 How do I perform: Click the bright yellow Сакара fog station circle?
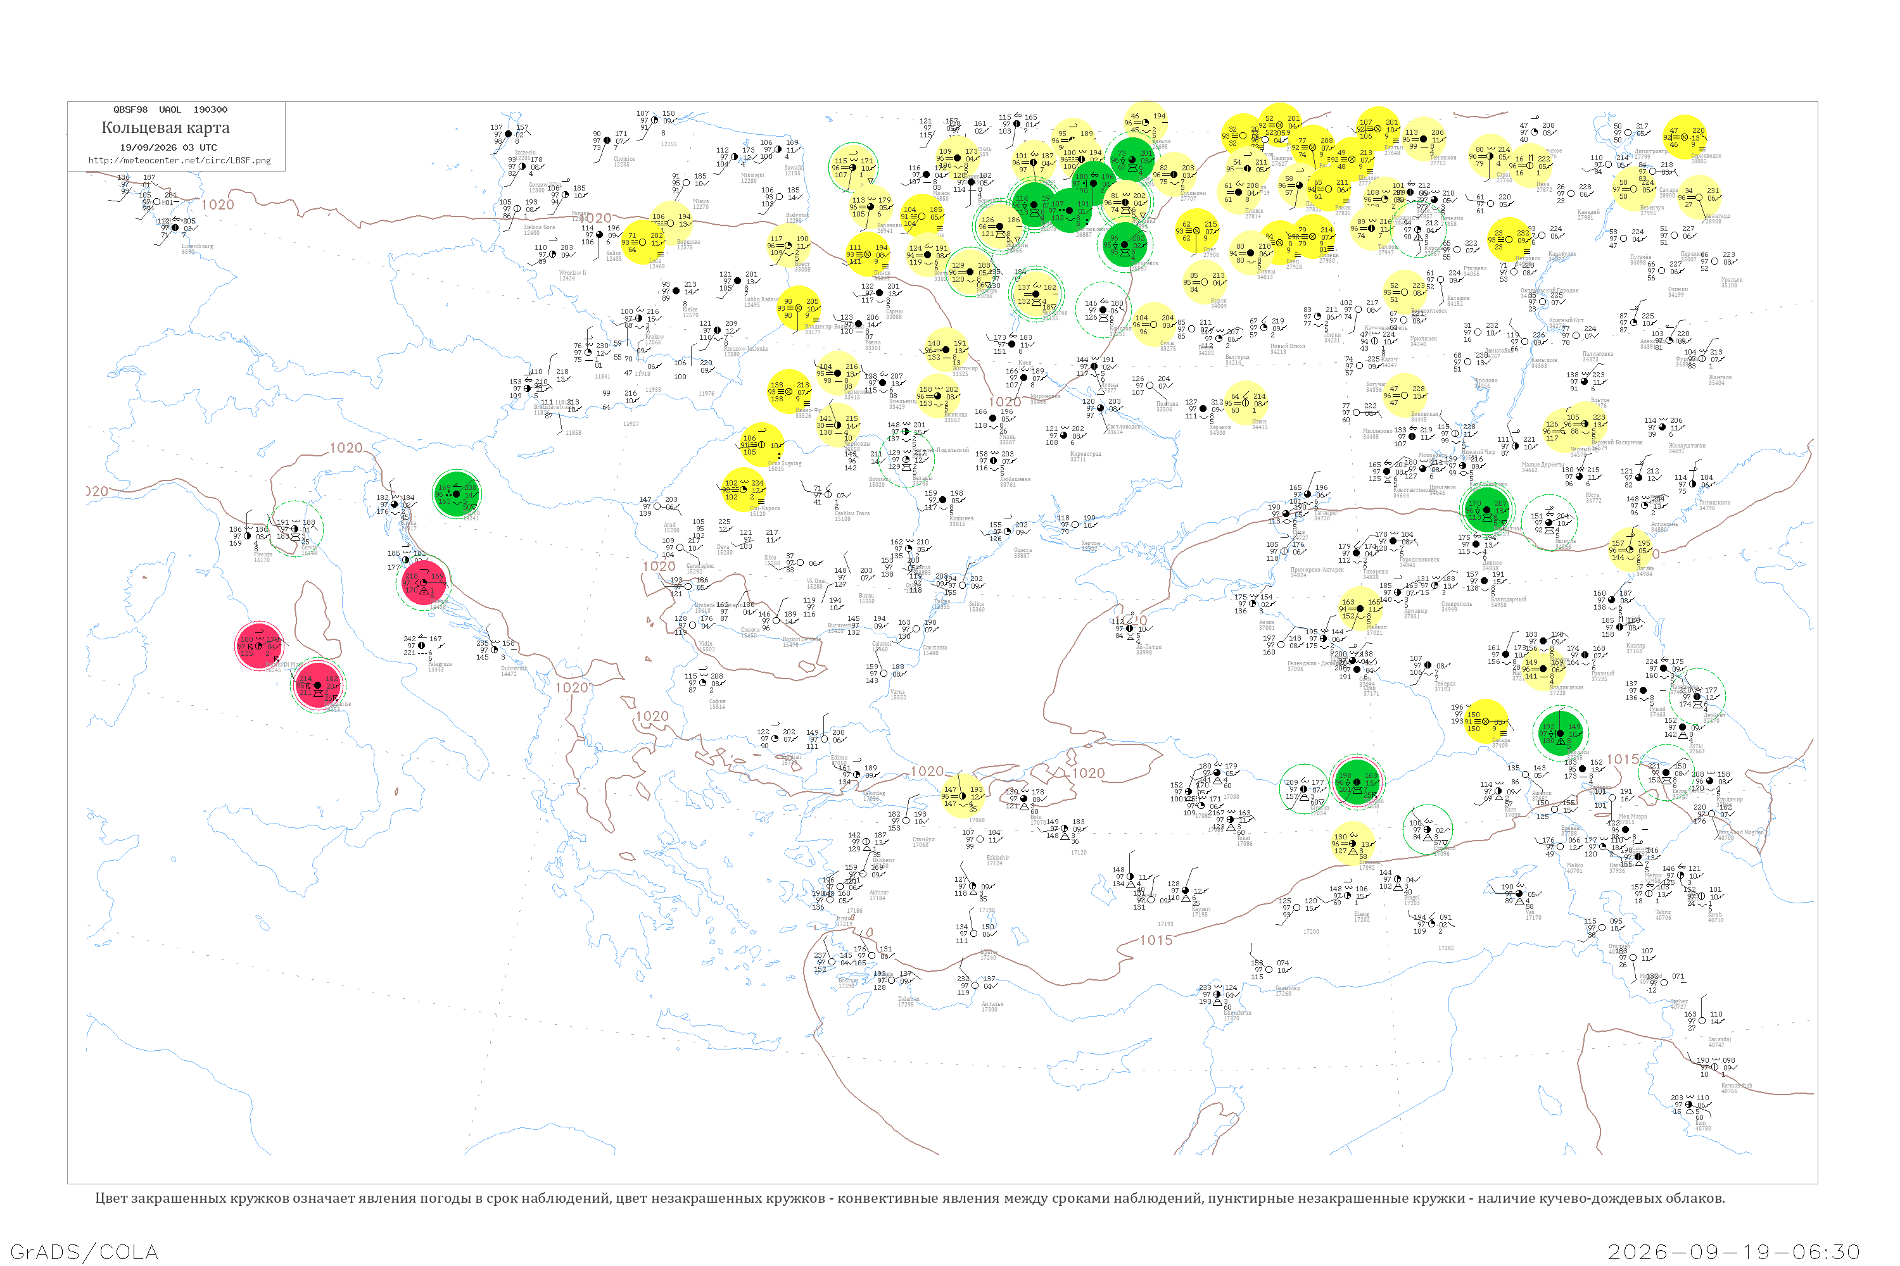pos(1486,722)
